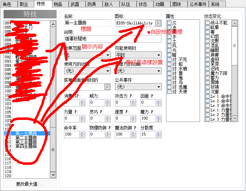Open the menu-use SE picker arrow button
The width and height of the screenshot is (246, 191).
107,87
